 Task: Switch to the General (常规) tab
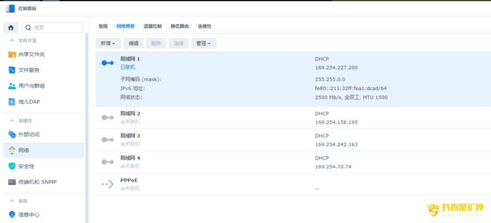click(x=103, y=26)
